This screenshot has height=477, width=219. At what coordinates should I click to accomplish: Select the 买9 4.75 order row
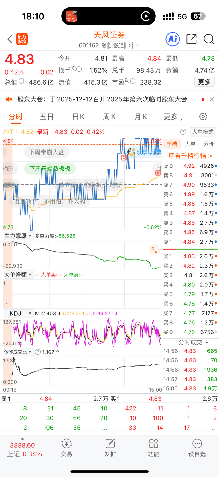[190, 332]
